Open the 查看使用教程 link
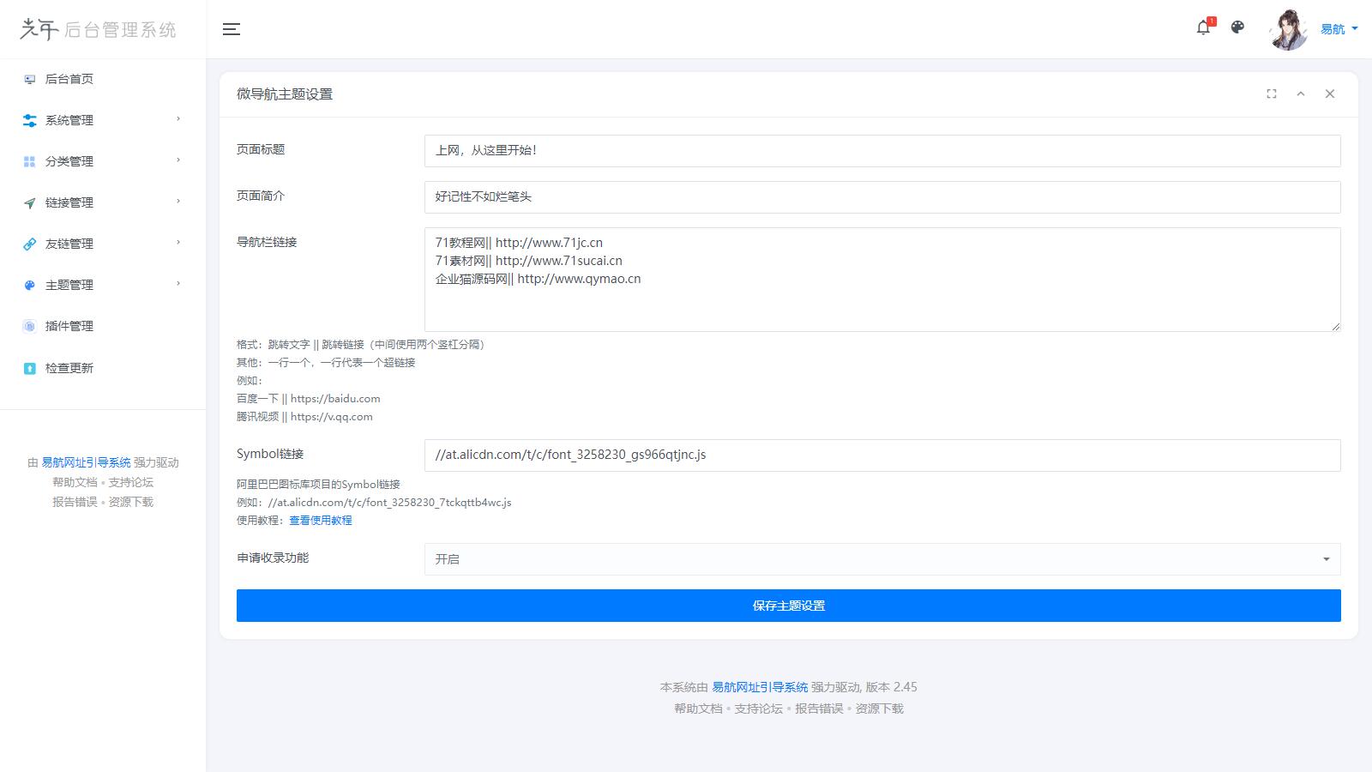Viewport: 1372px width, 772px height. pyautogui.click(x=321, y=521)
